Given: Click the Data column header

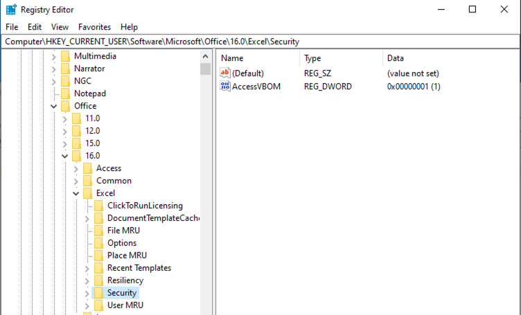Looking at the screenshot, I should [396, 59].
